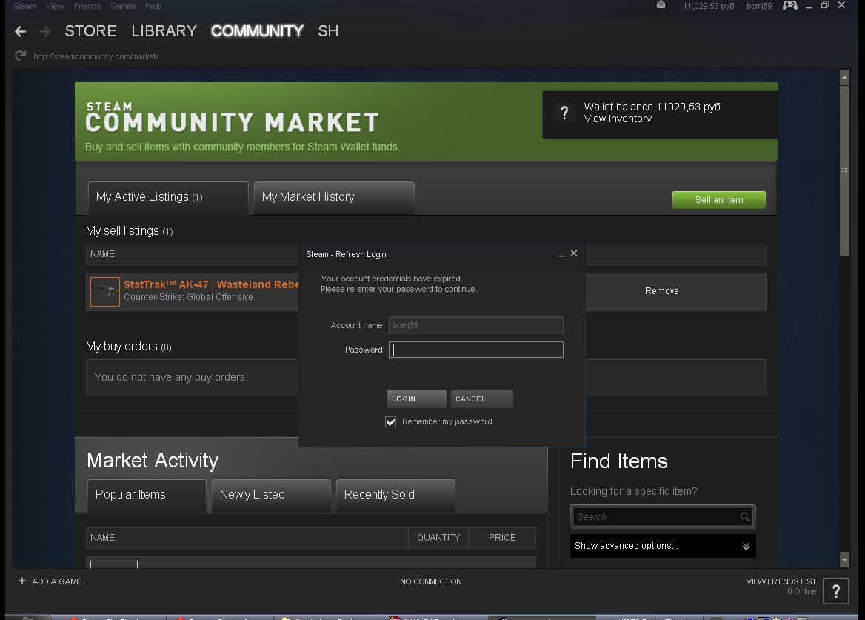Click the PRICE column header
Viewport: 865px width, 620px height.
(502, 538)
